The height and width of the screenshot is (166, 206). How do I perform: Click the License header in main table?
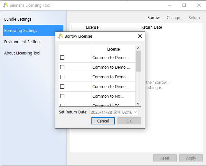[92, 27]
